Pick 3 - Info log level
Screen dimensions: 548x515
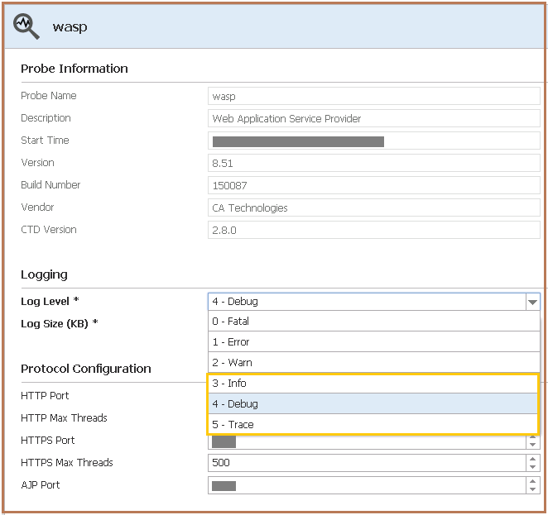coord(373,384)
